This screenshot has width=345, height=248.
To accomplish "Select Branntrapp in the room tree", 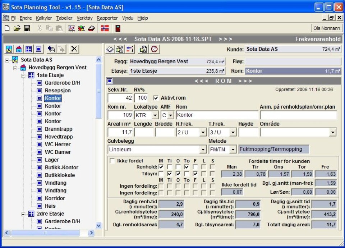I will pyautogui.click(x=59, y=129).
